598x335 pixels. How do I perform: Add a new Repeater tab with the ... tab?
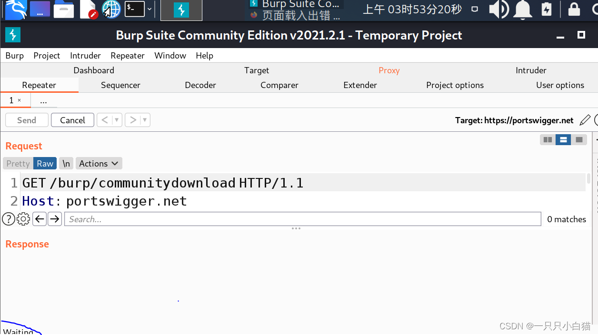tap(43, 101)
